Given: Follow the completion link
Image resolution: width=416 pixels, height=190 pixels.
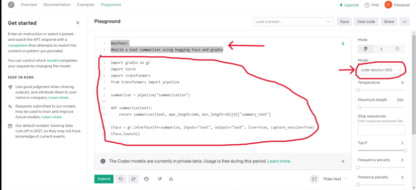Looking at the screenshot, I should [18, 45].
